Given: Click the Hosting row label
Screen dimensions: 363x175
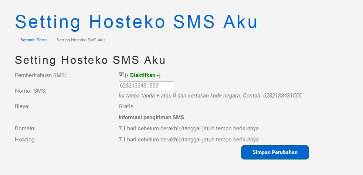Looking at the screenshot, I should 26,140.
